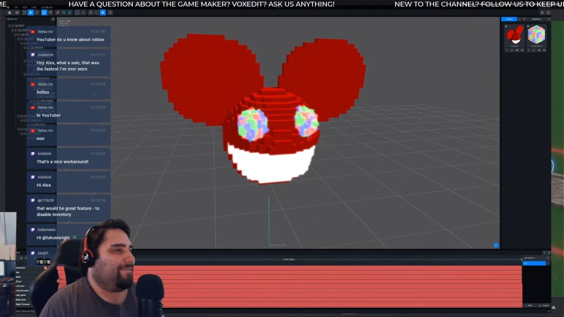Screen dimensions: 564x317
Task: Click the red keyframe marker beside Controller
Action: (45, 268)
